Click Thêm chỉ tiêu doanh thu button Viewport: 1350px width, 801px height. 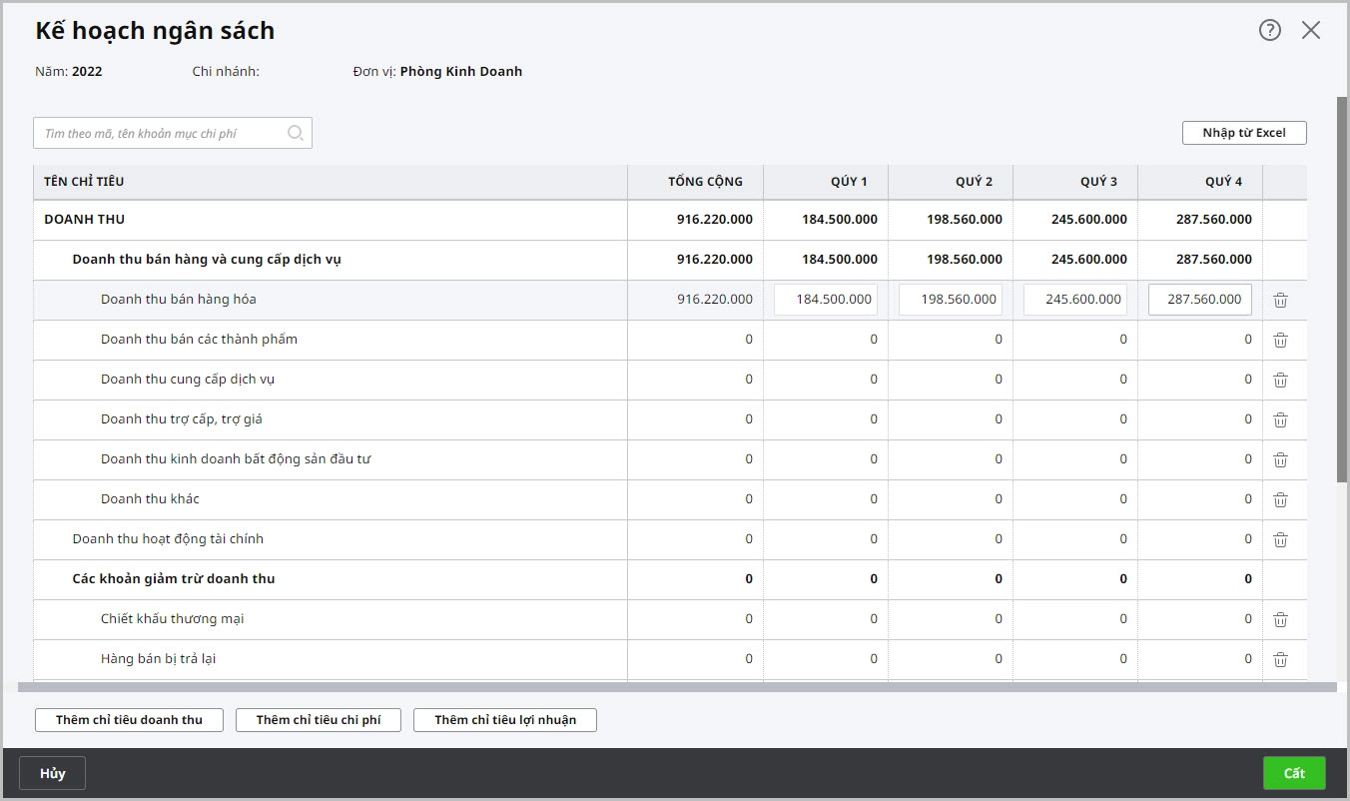click(x=129, y=720)
